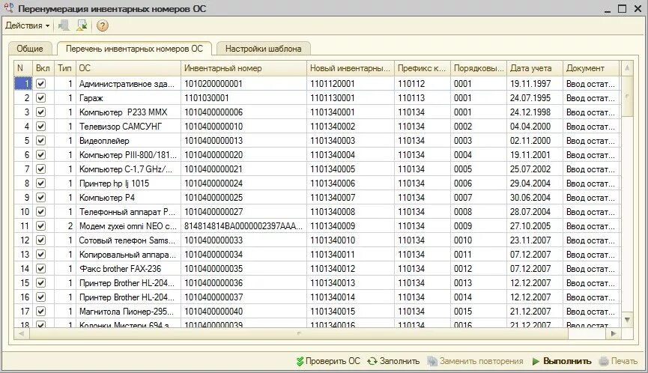Viewport: 648px width, 373px height.
Task: Sort by the Вкл column header
Action: [43, 68]
